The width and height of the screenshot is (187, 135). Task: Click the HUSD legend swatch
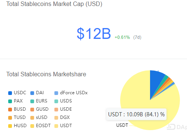(x=10, y=126)
